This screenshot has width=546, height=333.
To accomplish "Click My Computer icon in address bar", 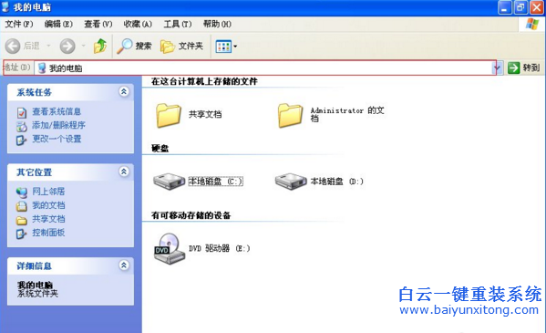I will pos(42,68).
